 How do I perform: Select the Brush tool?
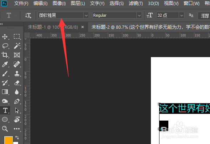pyautogui.click(x=5, y=73)
